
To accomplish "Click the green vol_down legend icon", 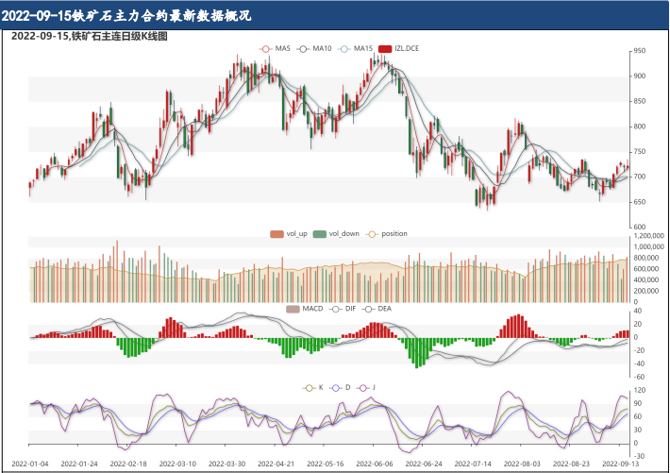I will click(x=319, y=233).
